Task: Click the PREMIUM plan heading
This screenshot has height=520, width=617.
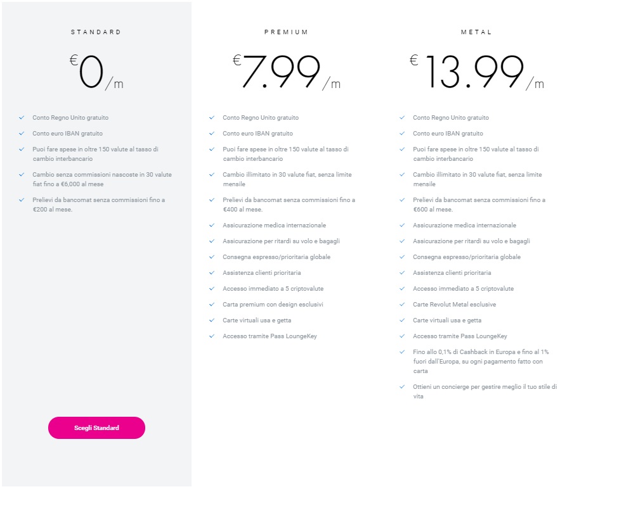Action: coord(286,32)
